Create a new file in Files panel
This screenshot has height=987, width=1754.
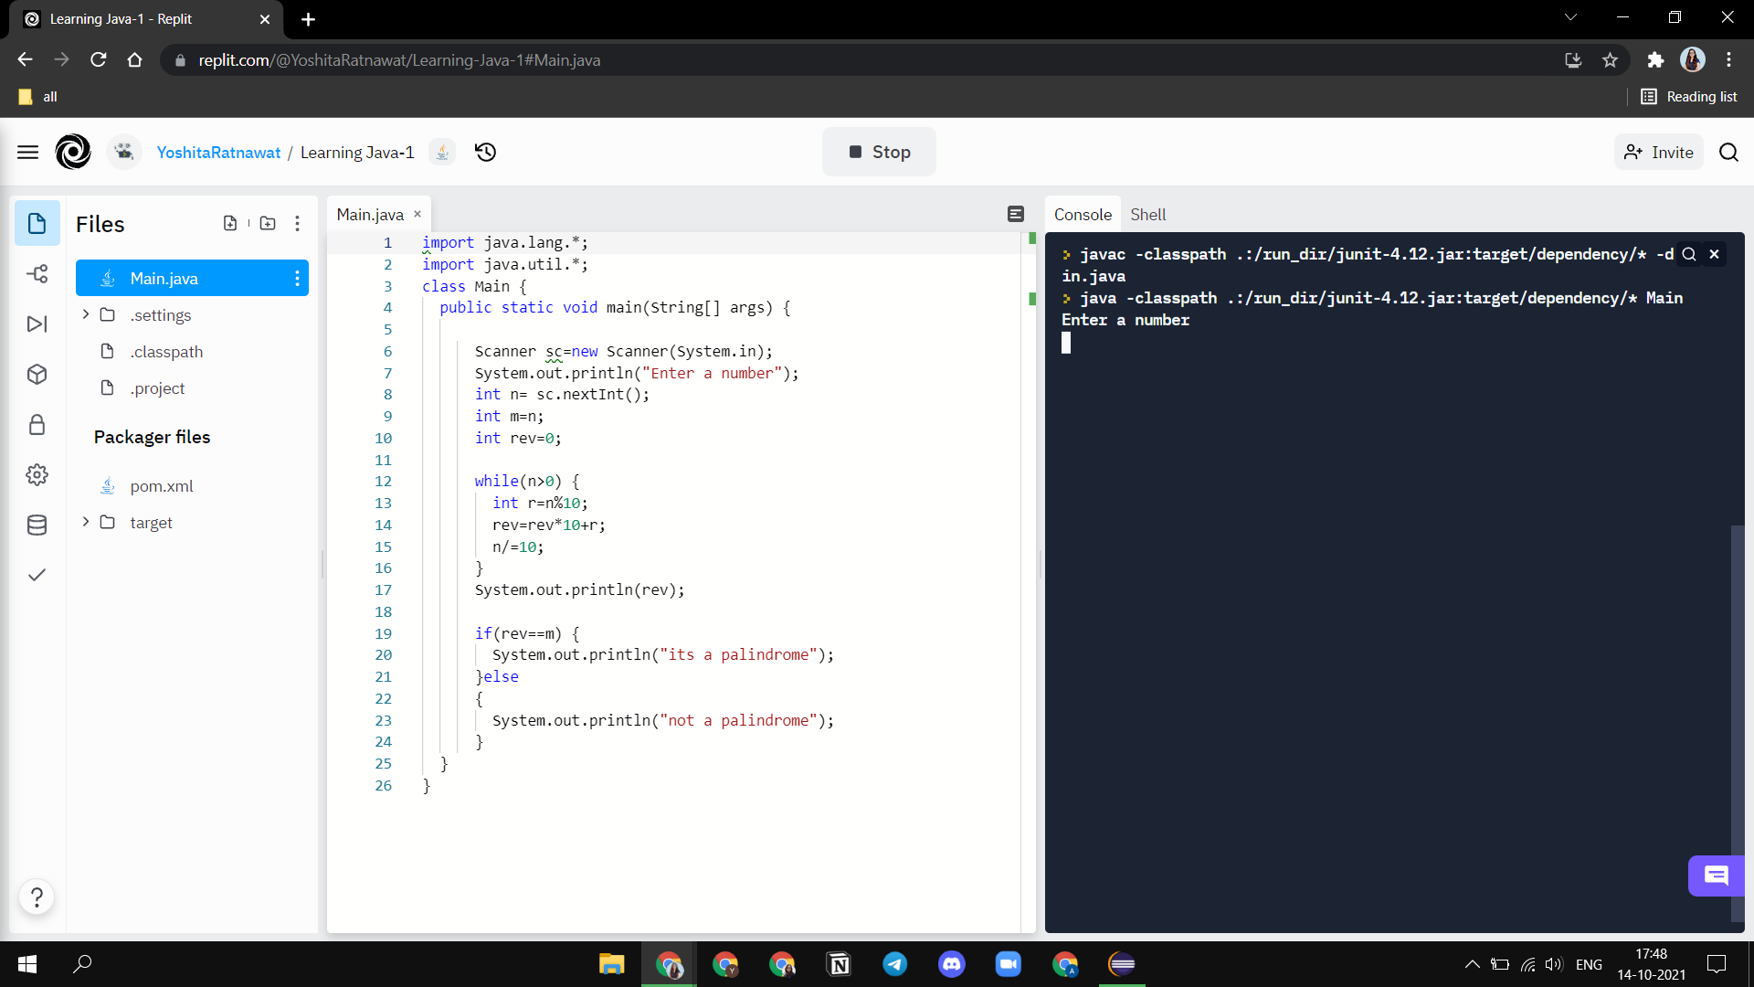(230, 222)
